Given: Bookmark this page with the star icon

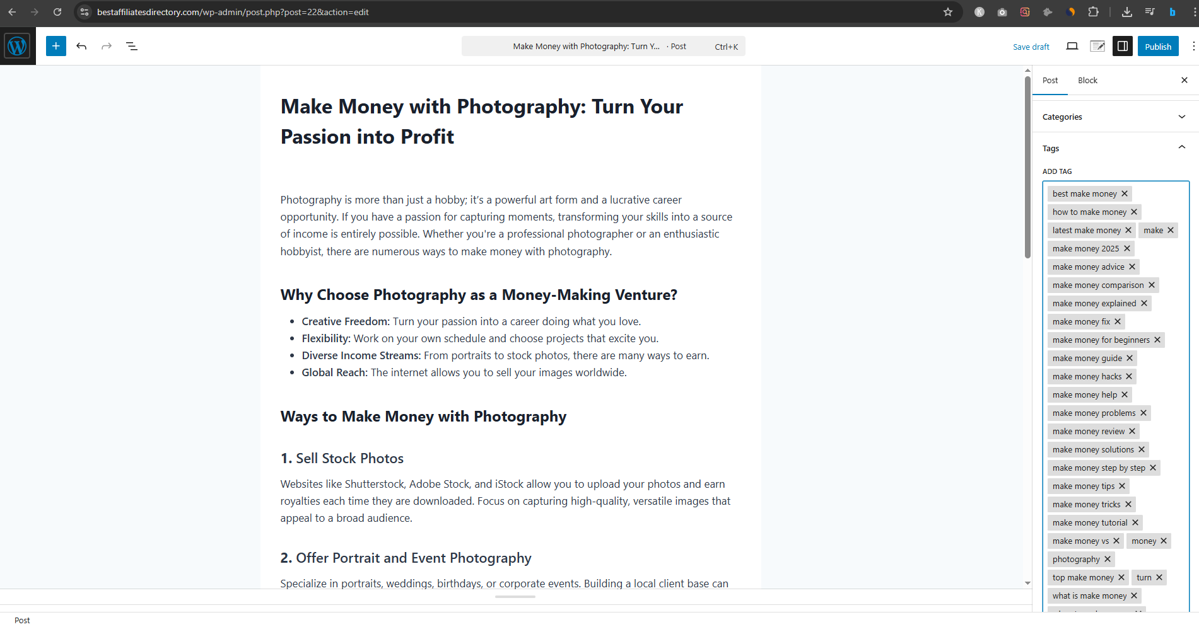Looking at the screenshot, I should [947, 11].
